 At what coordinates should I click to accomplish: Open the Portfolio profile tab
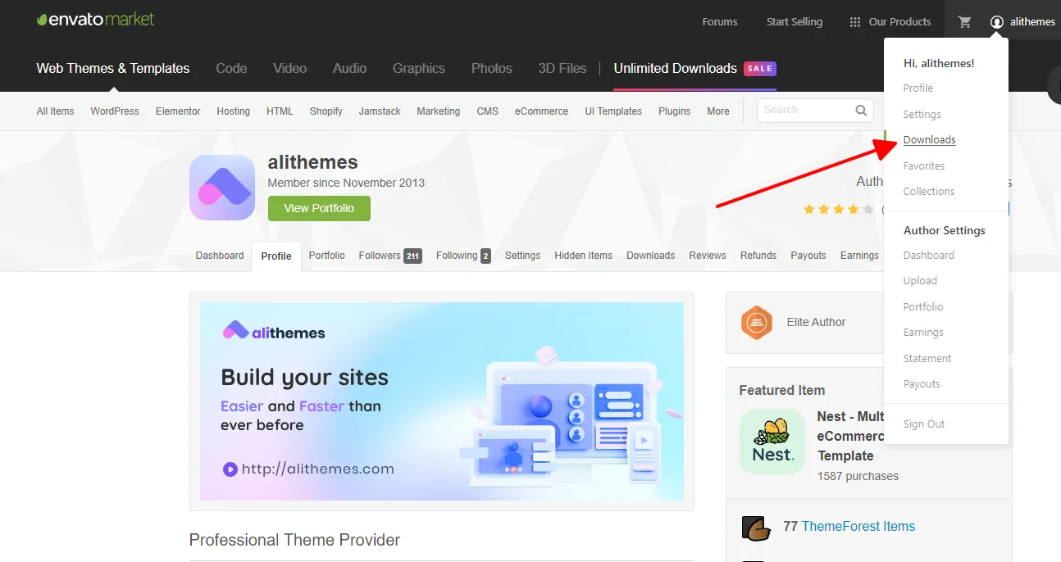pos(326,256)
